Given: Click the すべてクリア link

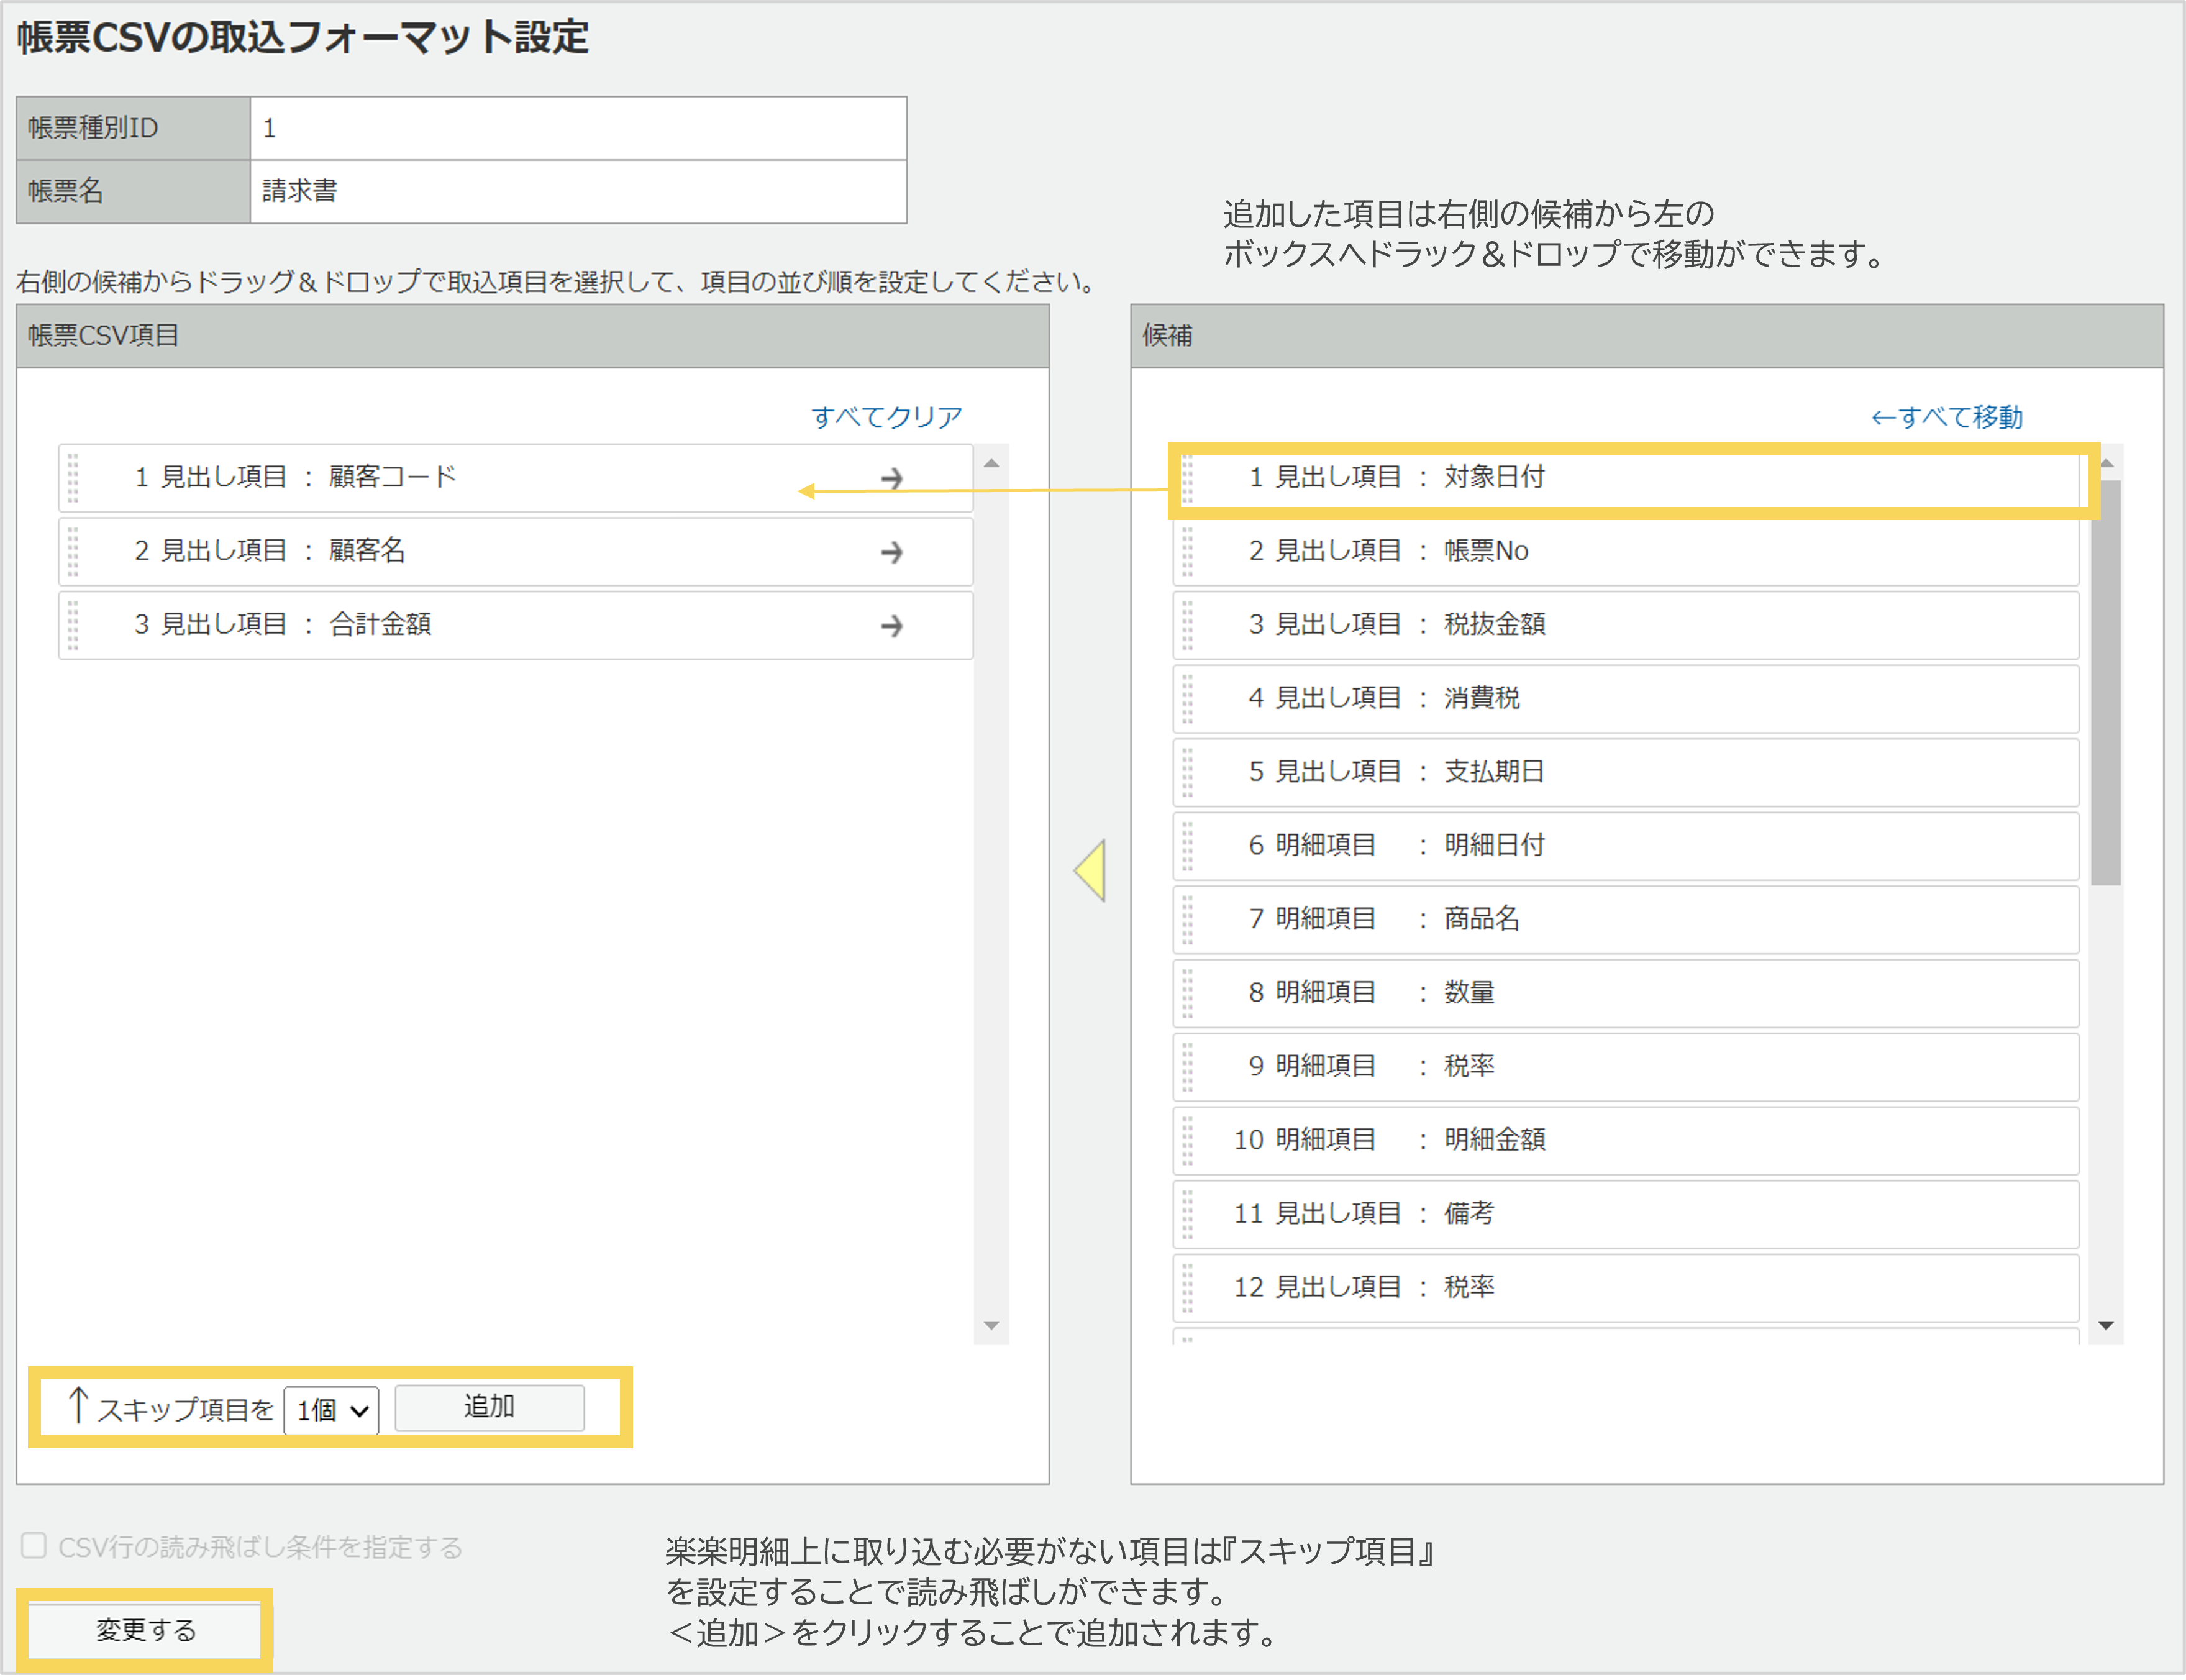Looking at the screenshot, I should [x=888, y=416].
